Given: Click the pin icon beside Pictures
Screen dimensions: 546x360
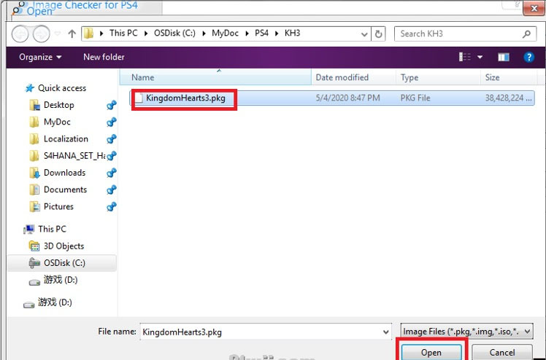Looking at the screenshot, I should pyautogui.click(x=112, y=207).
